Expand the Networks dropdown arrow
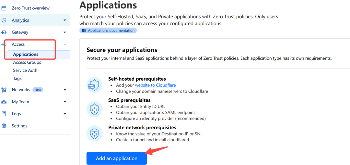 (x=65, y=90)
